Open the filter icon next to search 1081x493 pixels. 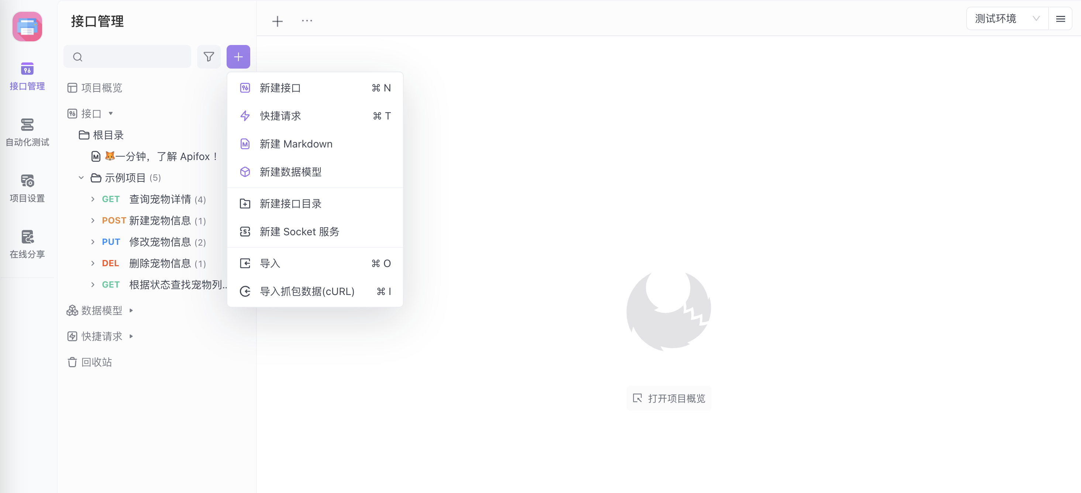pos(209,56)
